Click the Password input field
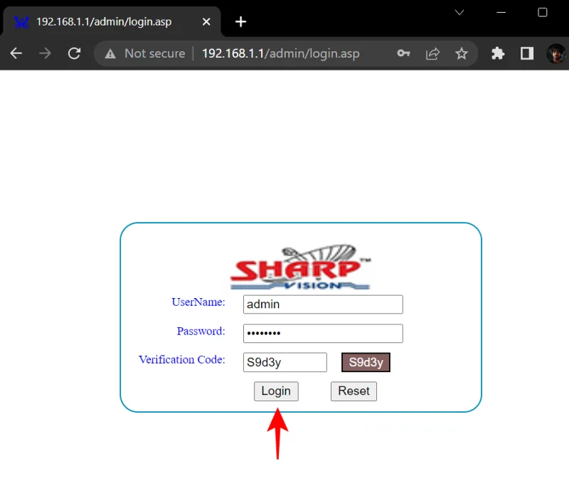 pos(323,333)
